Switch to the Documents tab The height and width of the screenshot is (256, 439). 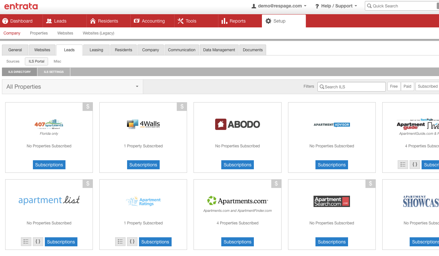253,50
